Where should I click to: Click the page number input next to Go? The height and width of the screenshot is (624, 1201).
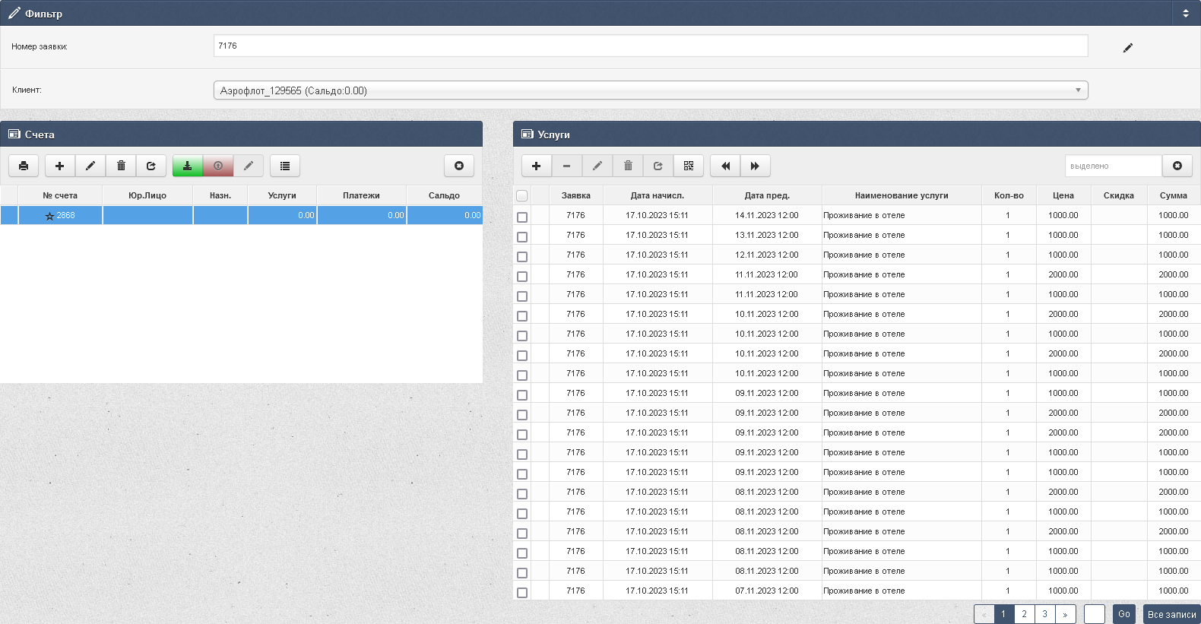coord(1095,614)
